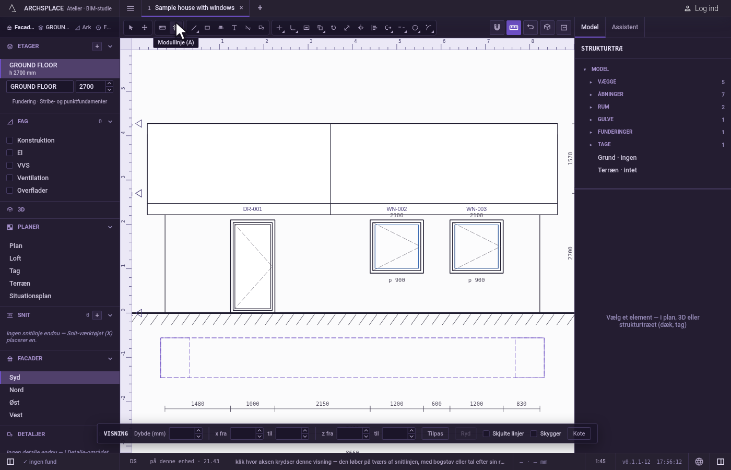Click the Tilpas button
The height and width of the screenshot is (470, 731).
(x=435, y=433)
